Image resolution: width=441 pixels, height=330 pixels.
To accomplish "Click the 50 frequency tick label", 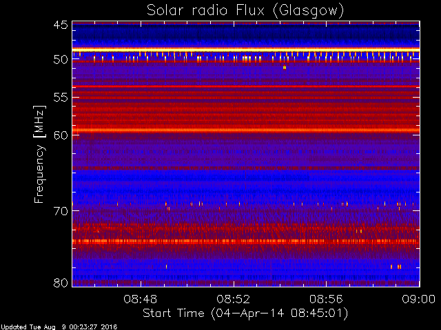I will 61,60.
